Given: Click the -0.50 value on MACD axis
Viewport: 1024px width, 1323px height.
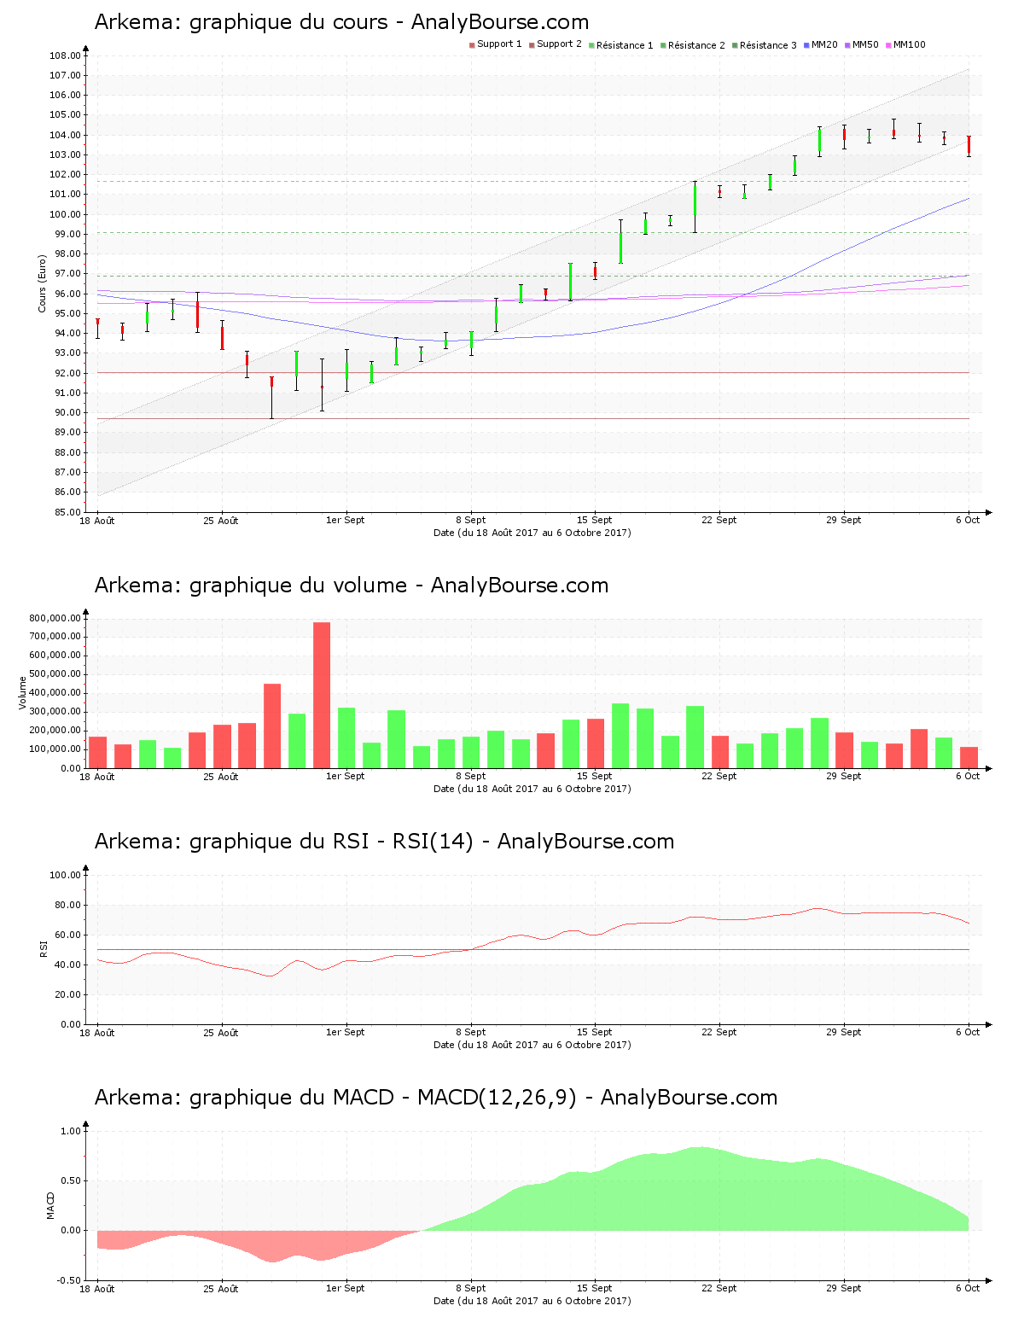Looking at the screenshot, I should [x=67, y=1280].
